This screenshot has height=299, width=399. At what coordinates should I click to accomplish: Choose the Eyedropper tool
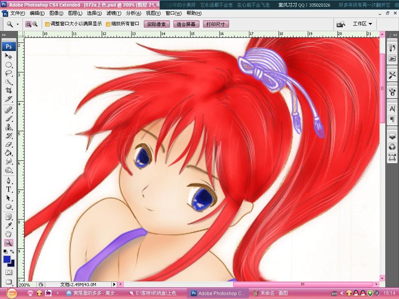point(8,225)
